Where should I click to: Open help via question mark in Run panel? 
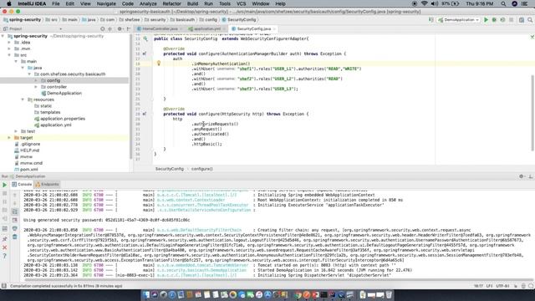pos(5,256)
